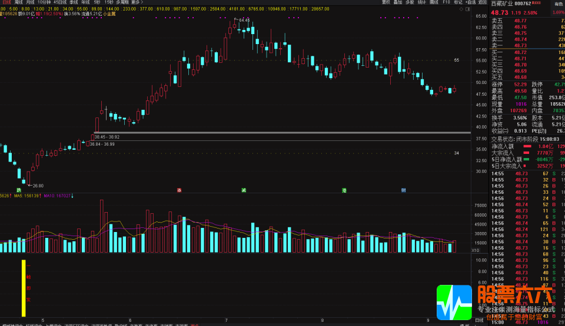Click the 有色 sector tag

pyautogui.click(x=559, y=4)
